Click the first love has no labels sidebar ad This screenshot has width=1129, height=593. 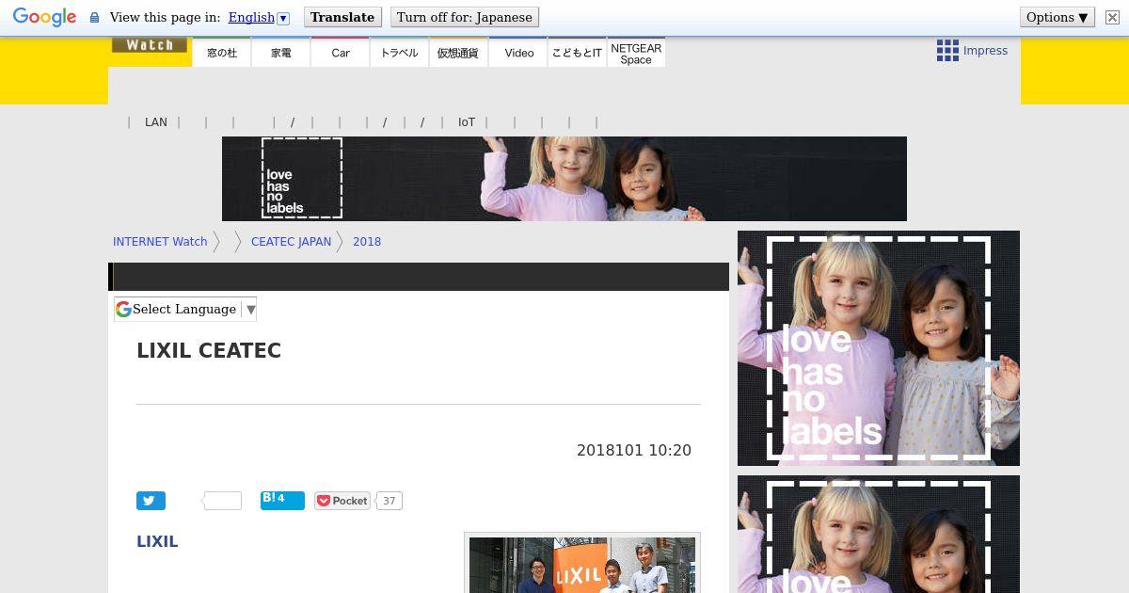[x=879, y=348]
